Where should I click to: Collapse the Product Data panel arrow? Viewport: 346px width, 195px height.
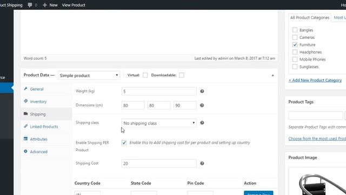(x=272, y=75)
